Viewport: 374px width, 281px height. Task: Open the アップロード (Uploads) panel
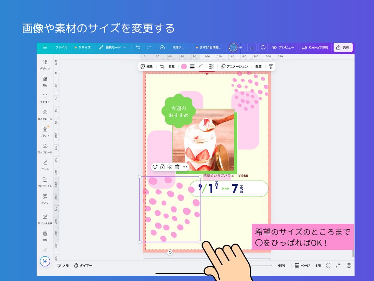[45, 148]
